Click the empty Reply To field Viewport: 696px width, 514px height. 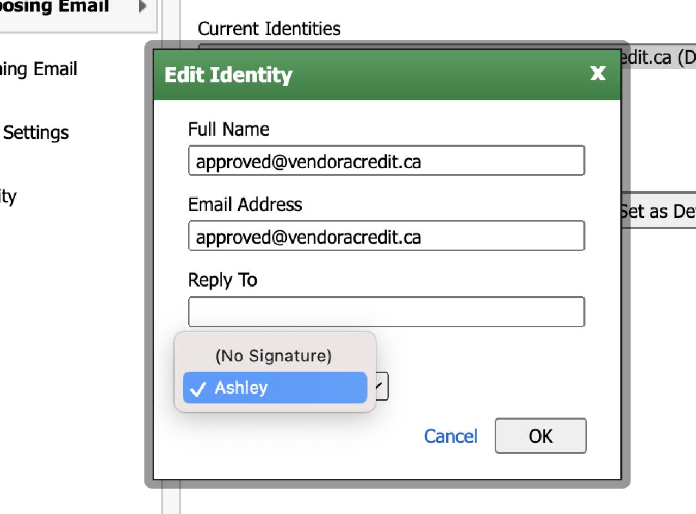pos(386,312)
